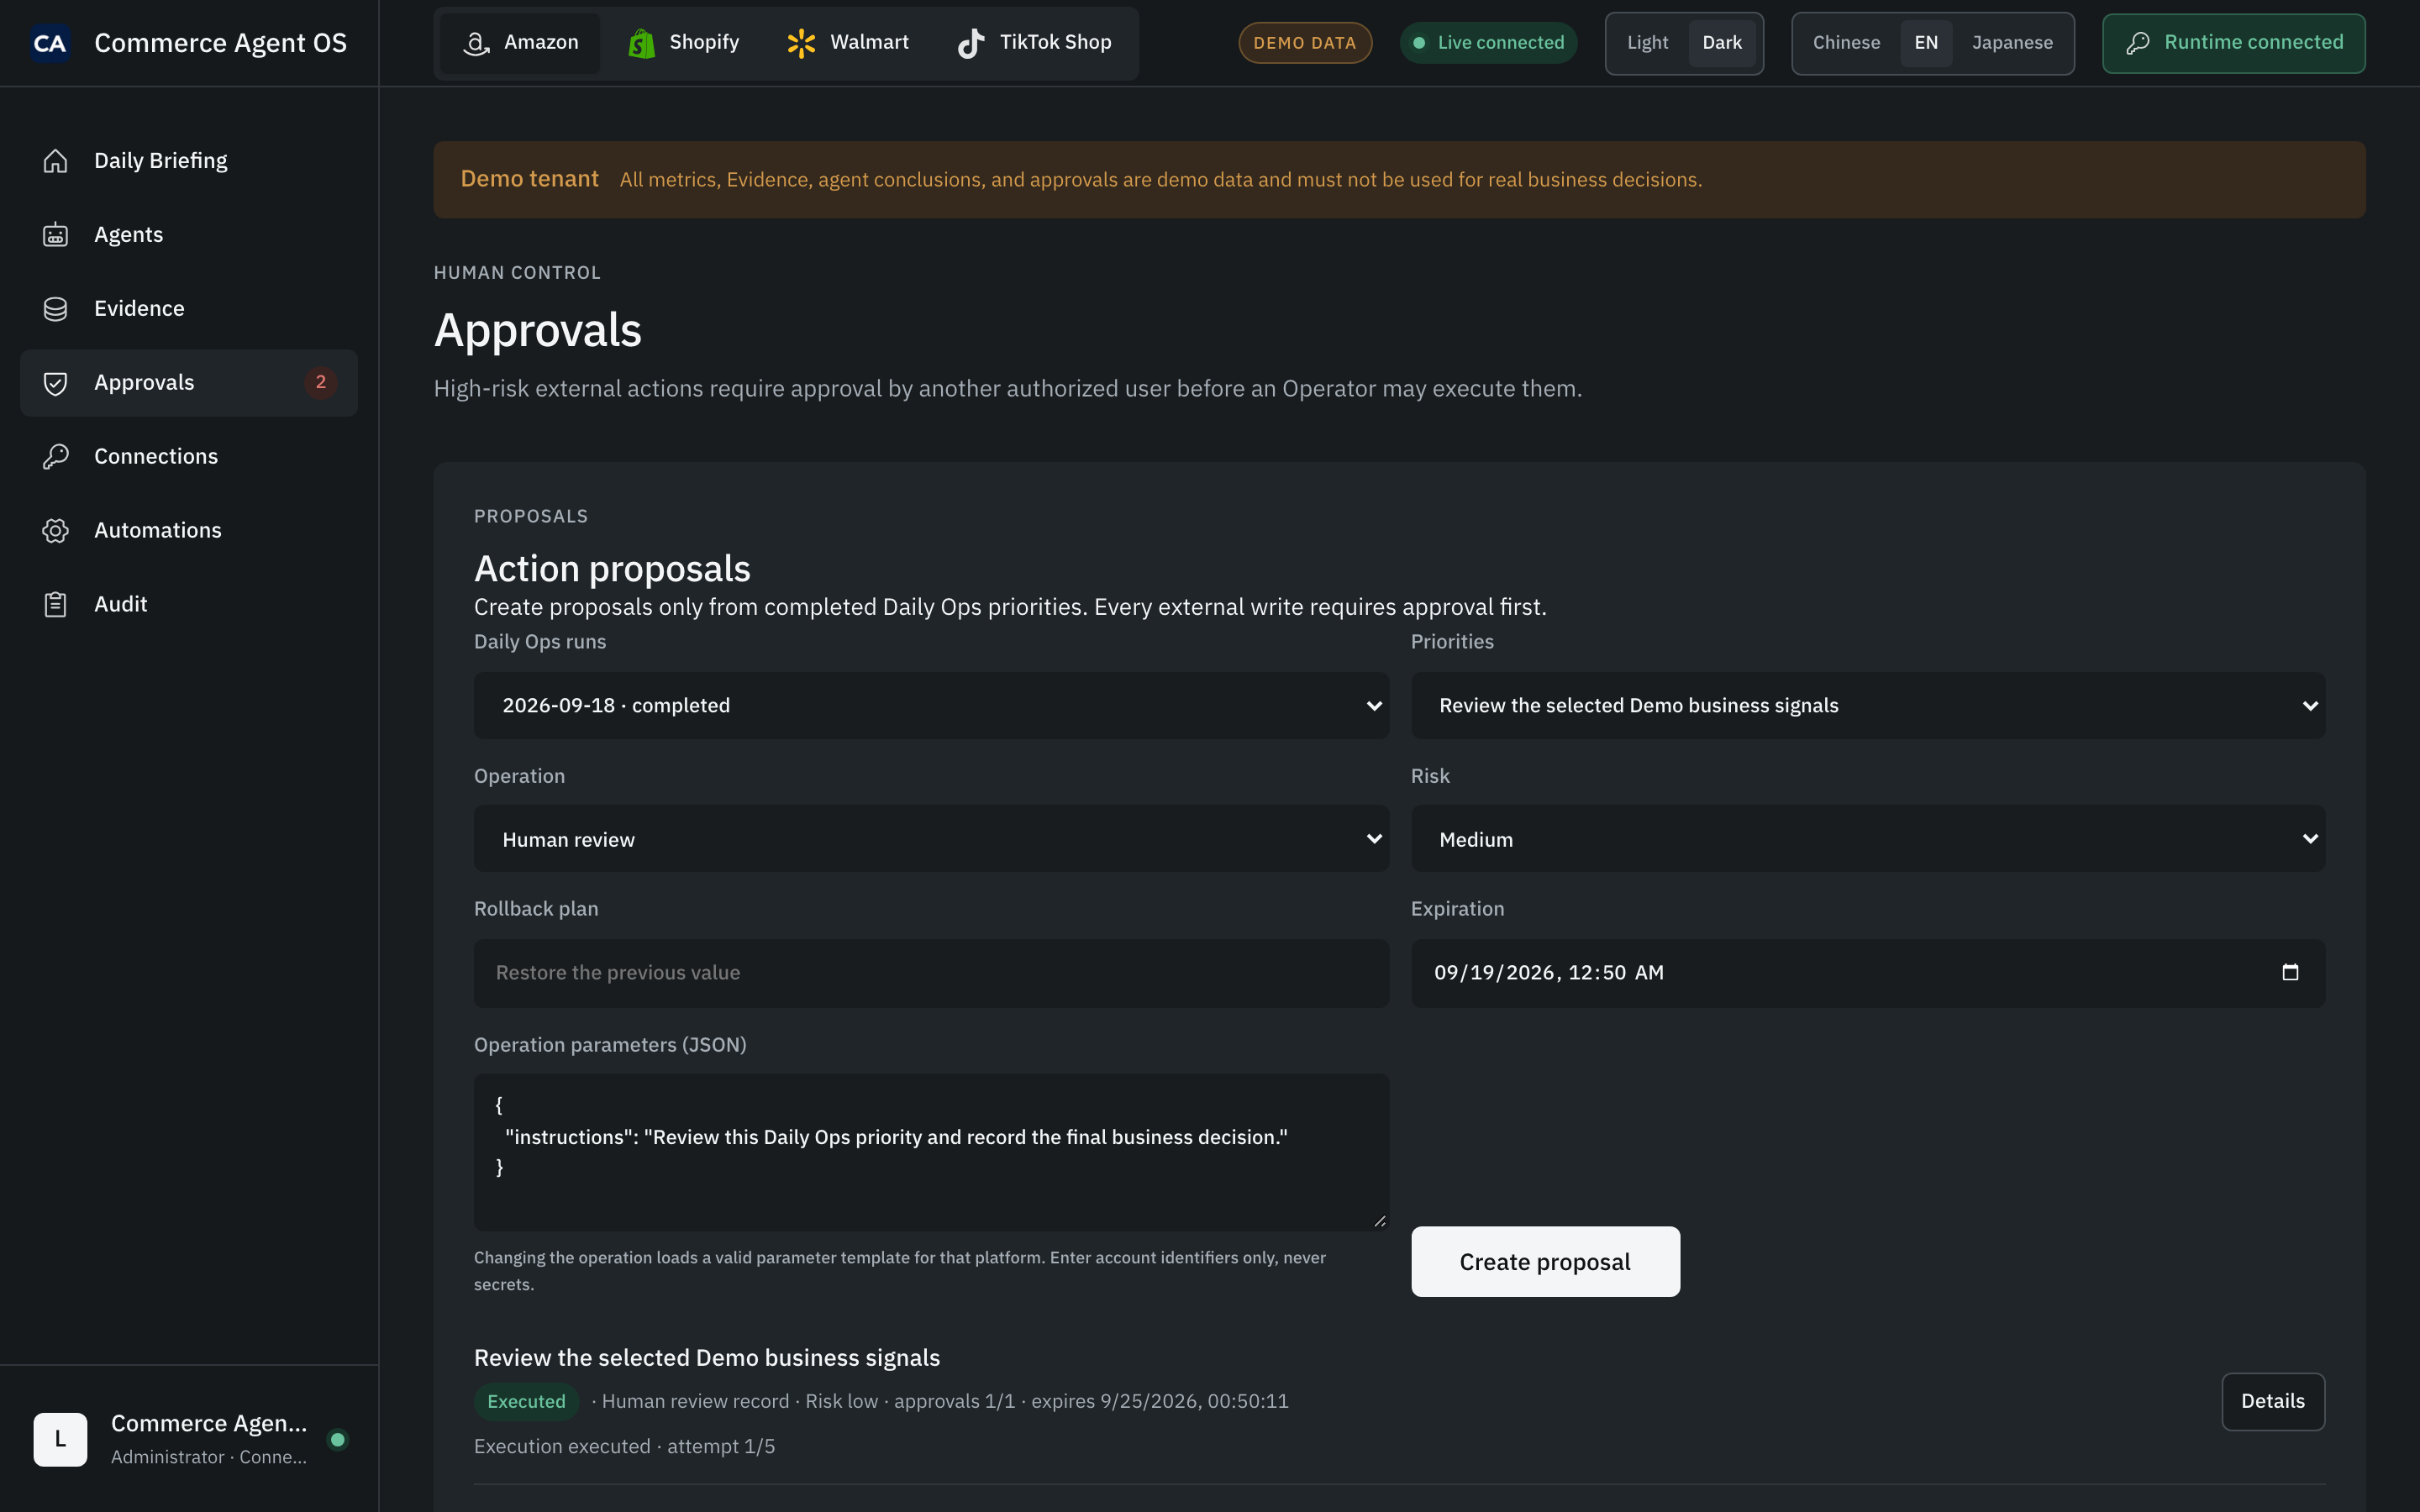Click the JSON textarea resize handle
Screen dimensions: 2420x1512
pos(1379,1220)
